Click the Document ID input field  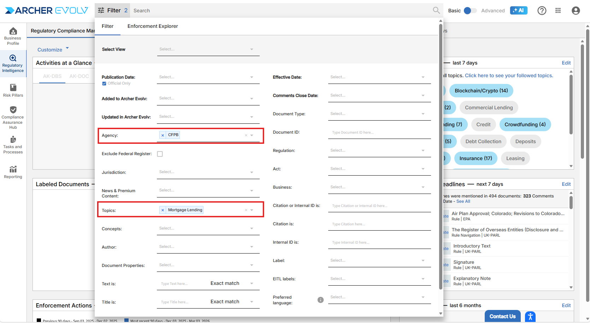coord(379,133)
